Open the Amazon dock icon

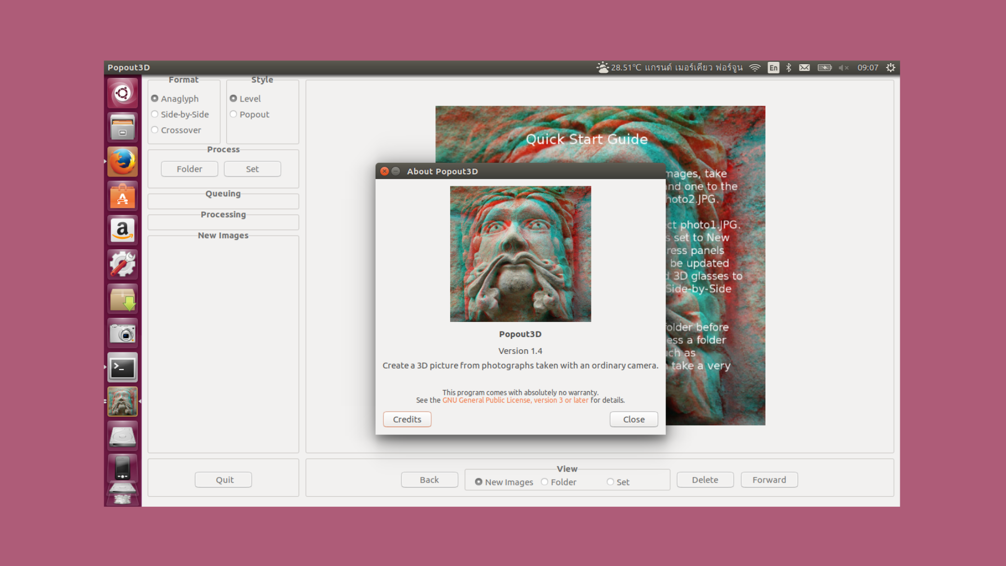(x=123, y=230)
